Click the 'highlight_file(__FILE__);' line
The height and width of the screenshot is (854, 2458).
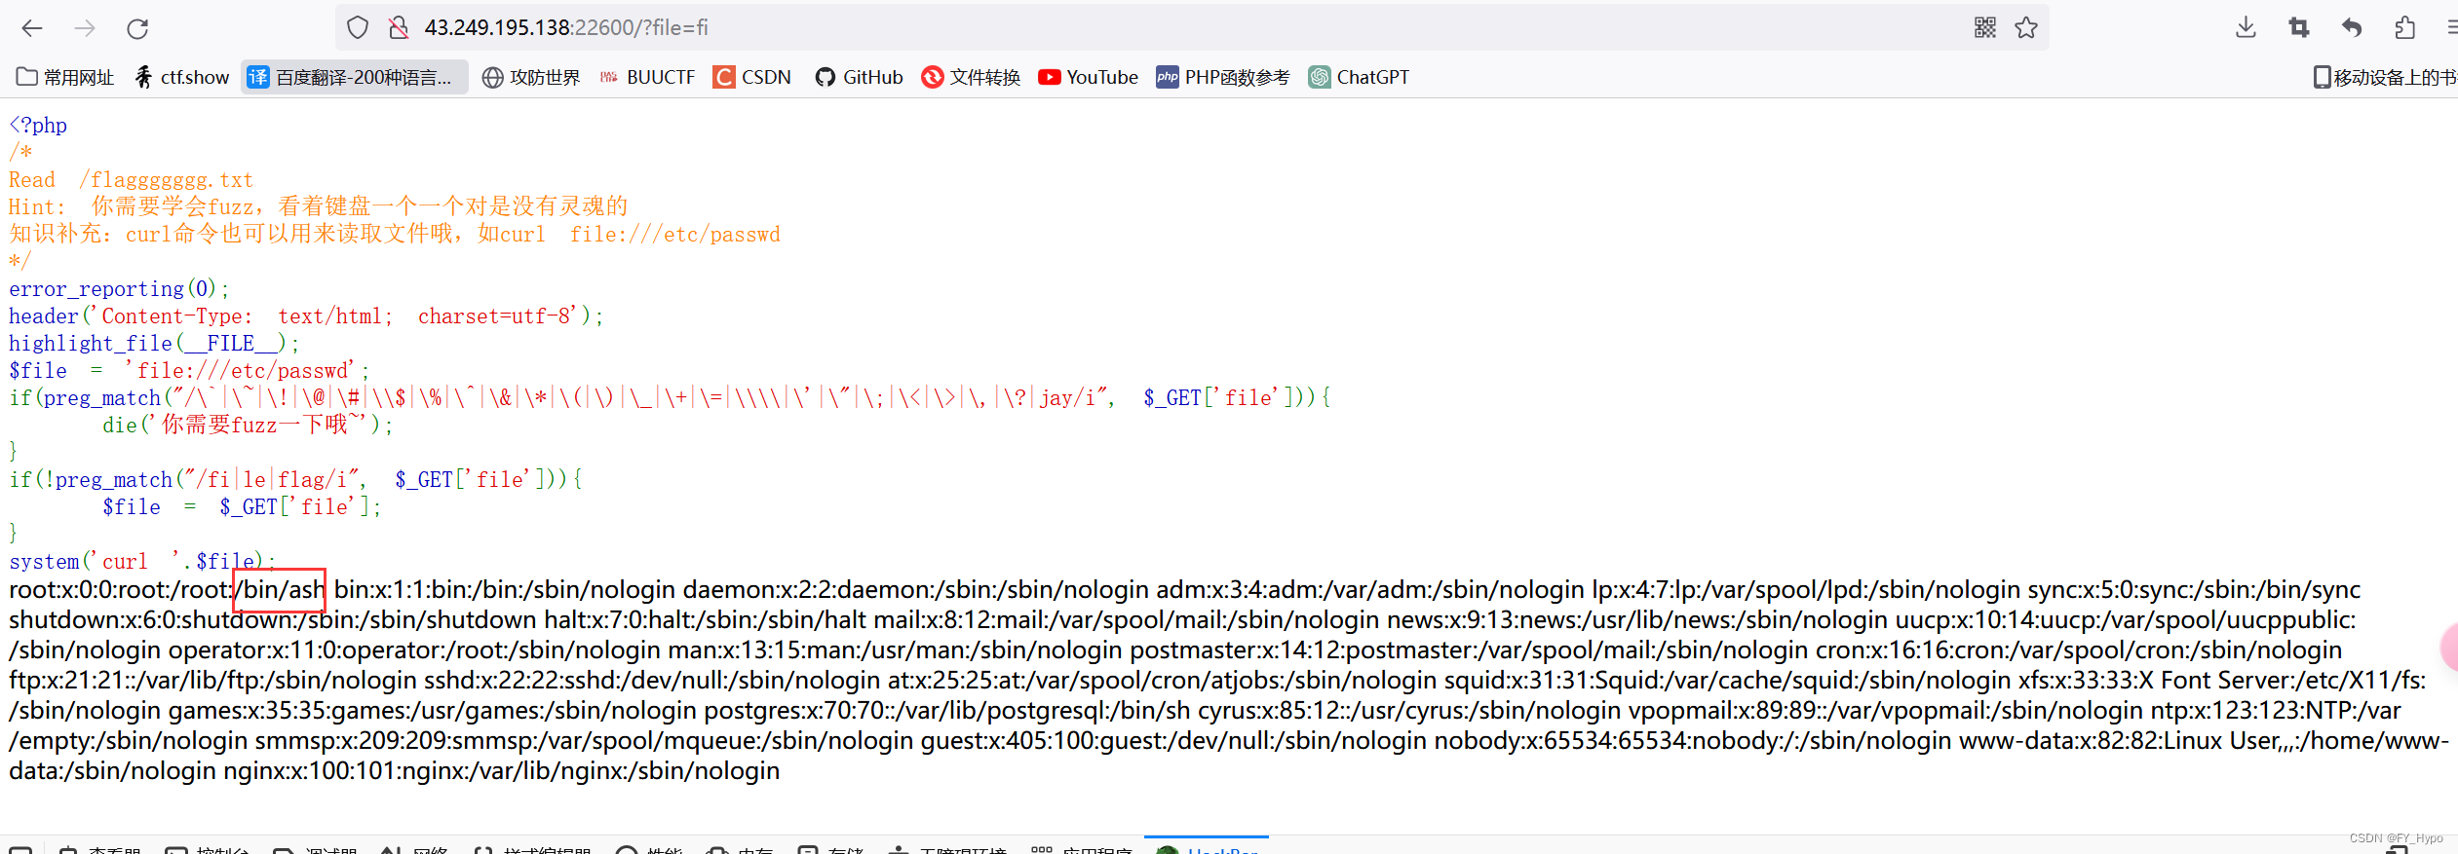(x=154, y=343)
